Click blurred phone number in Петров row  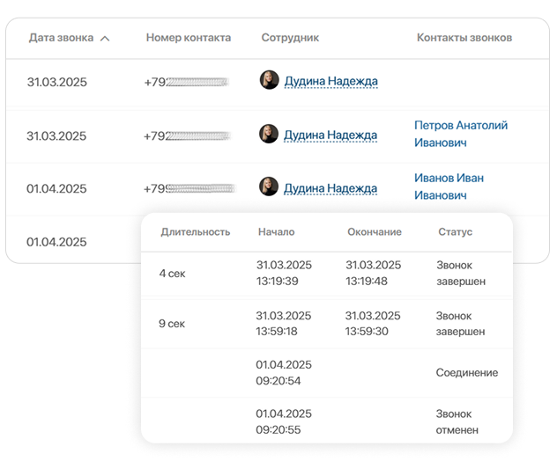[x=187, y=136]
